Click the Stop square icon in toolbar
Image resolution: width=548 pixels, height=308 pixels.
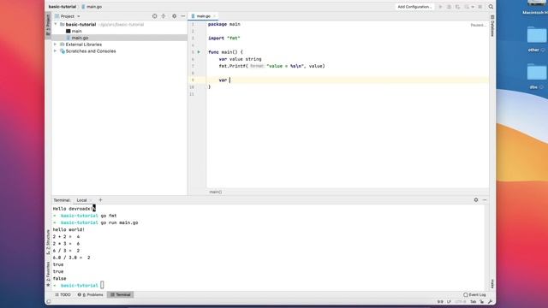(480, 7)
